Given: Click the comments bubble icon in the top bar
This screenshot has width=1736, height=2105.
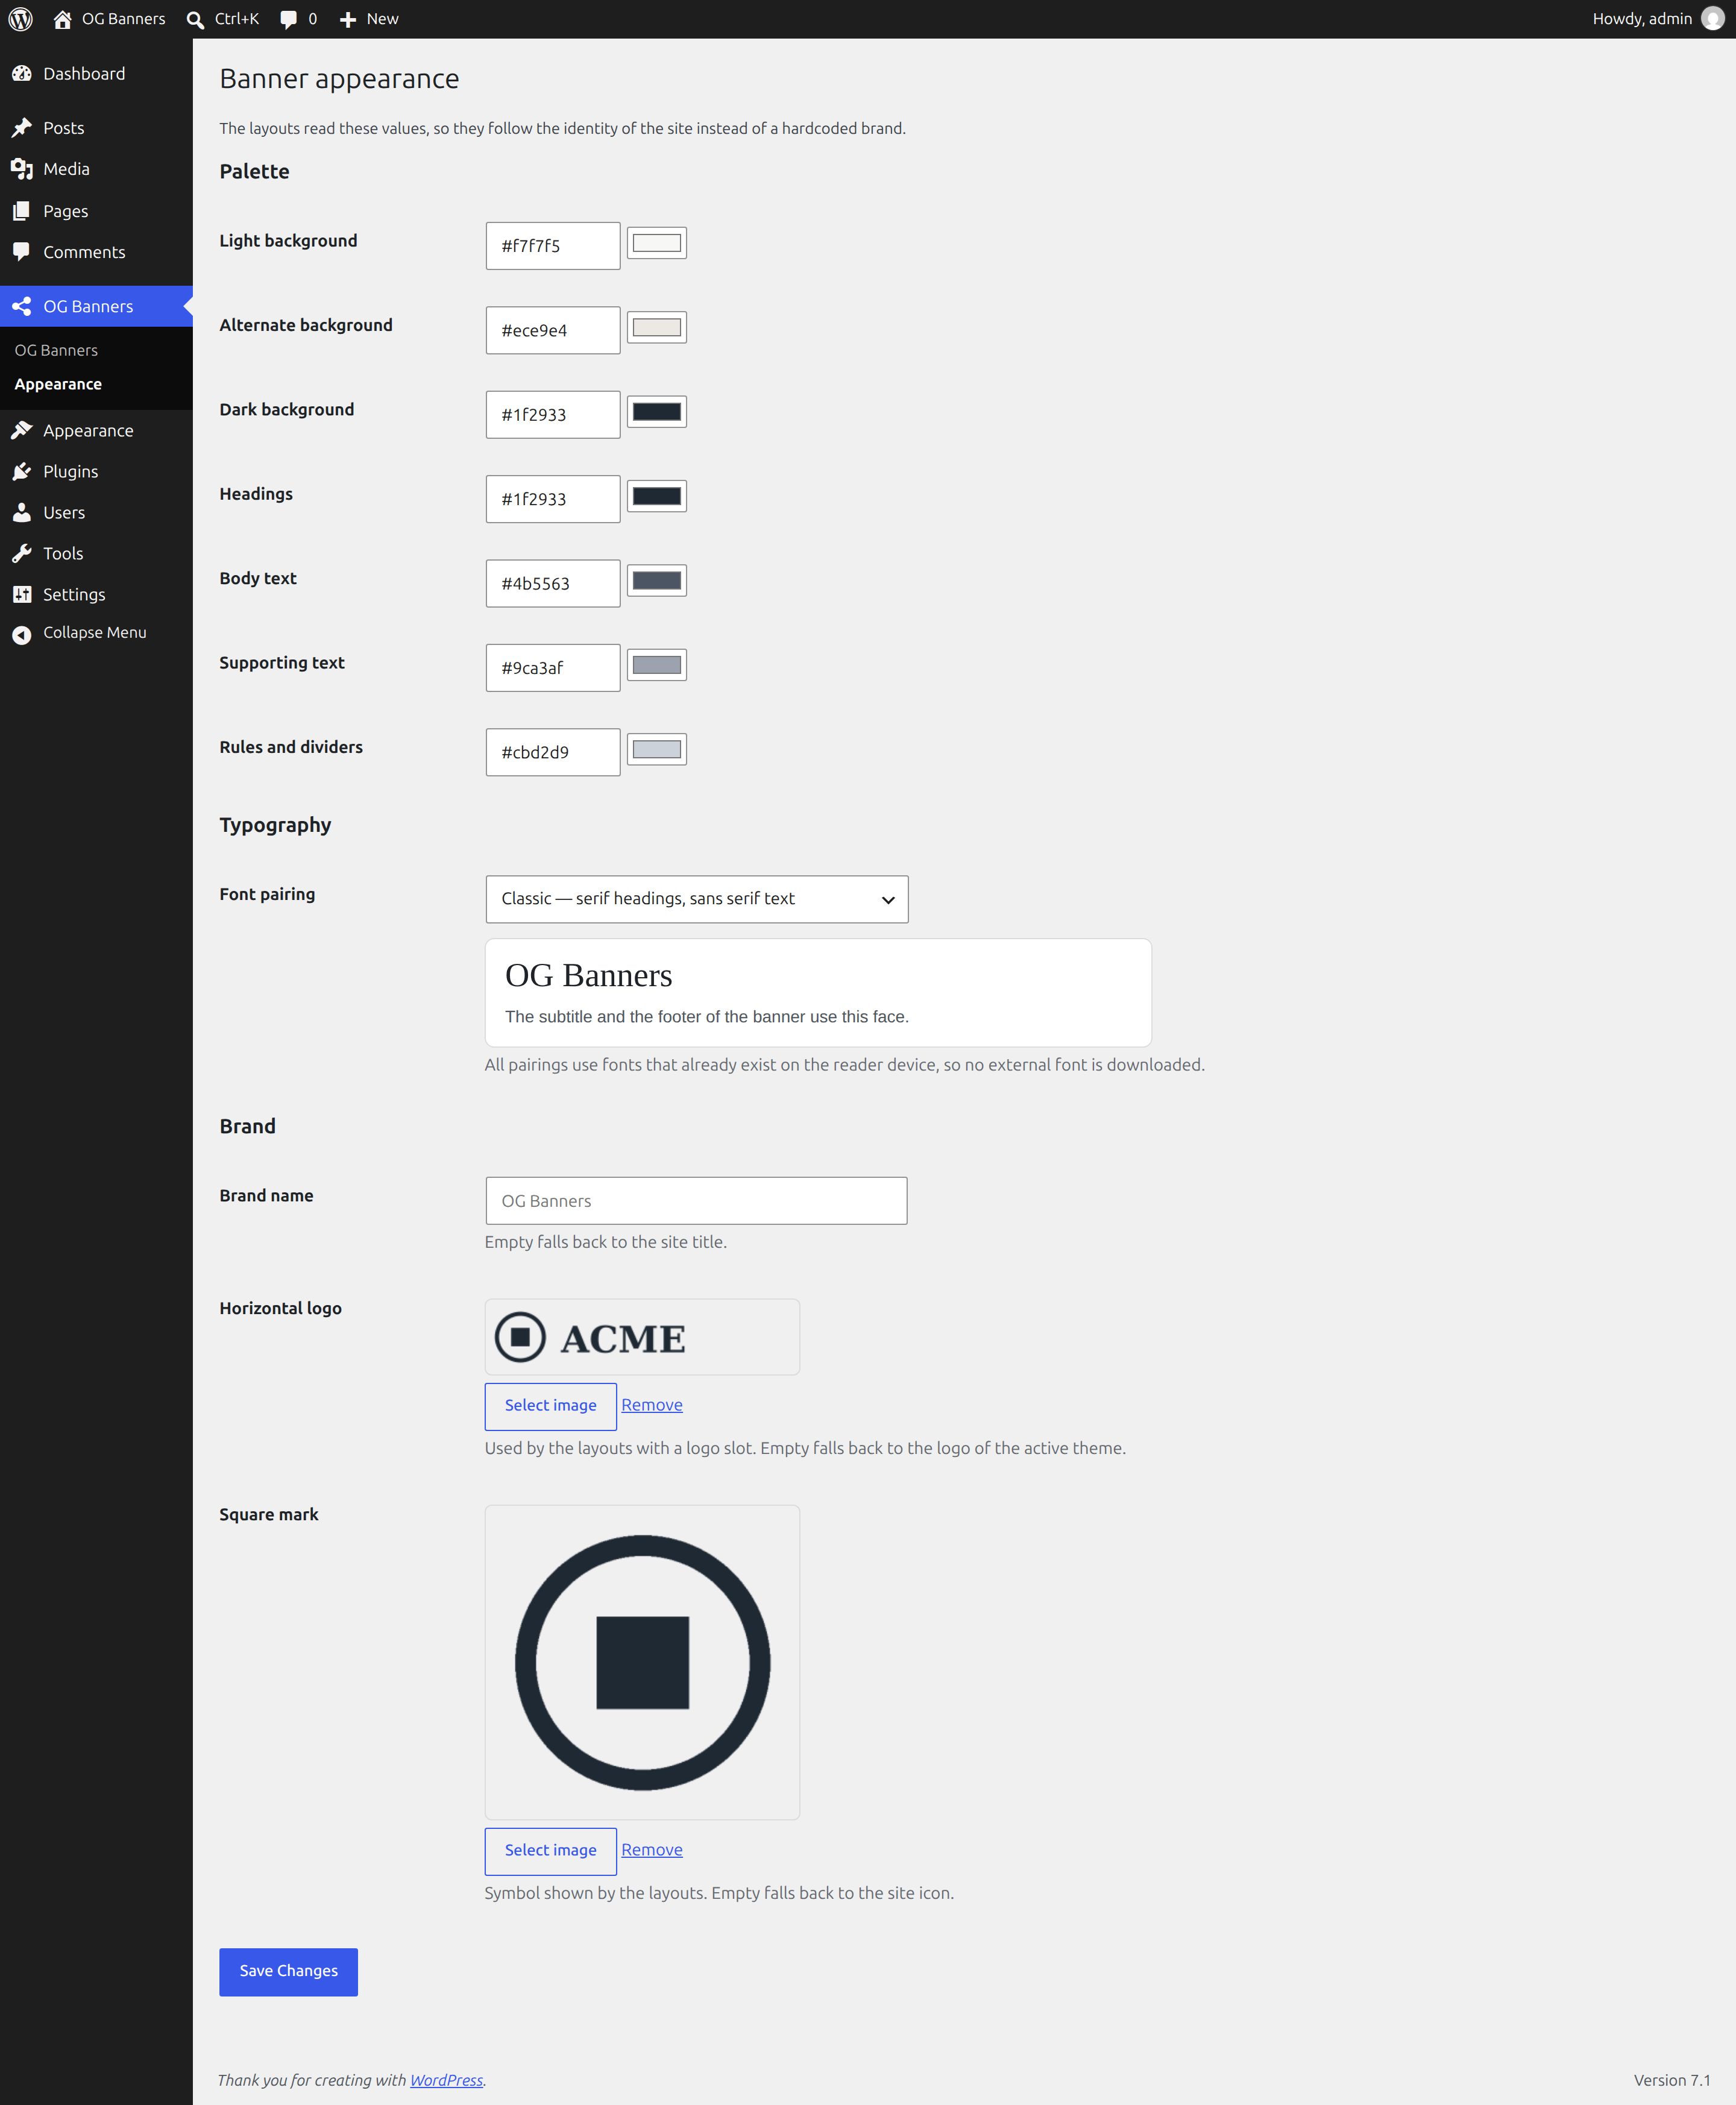Looking at the screenshot, I should (289, 19).
